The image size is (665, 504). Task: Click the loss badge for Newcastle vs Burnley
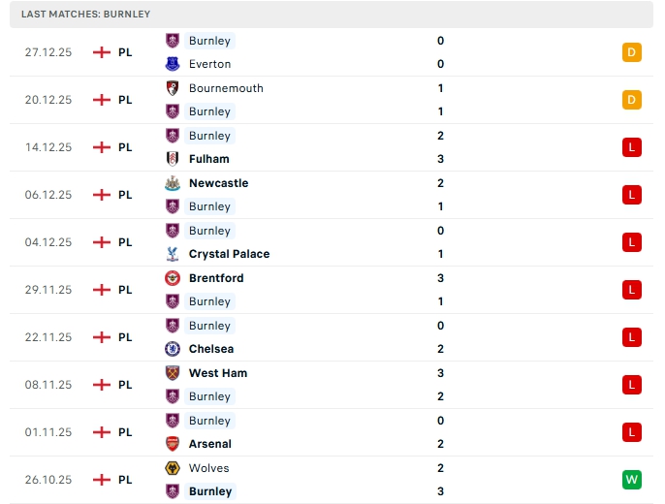tap(631, 195)
